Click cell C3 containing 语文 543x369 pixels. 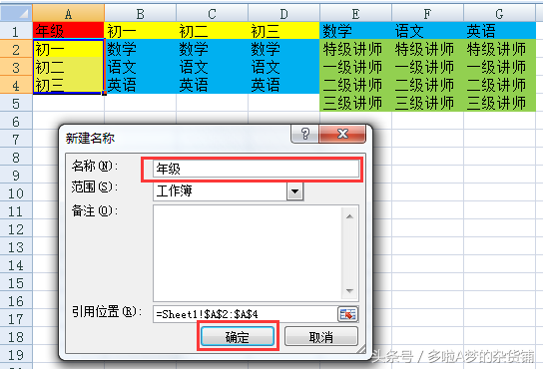pyautogui.click(x=212, y=67)
